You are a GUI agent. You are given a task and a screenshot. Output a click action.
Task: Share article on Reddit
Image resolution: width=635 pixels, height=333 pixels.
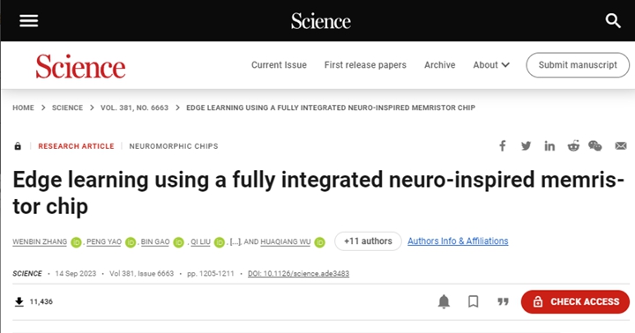click(573, 145)
